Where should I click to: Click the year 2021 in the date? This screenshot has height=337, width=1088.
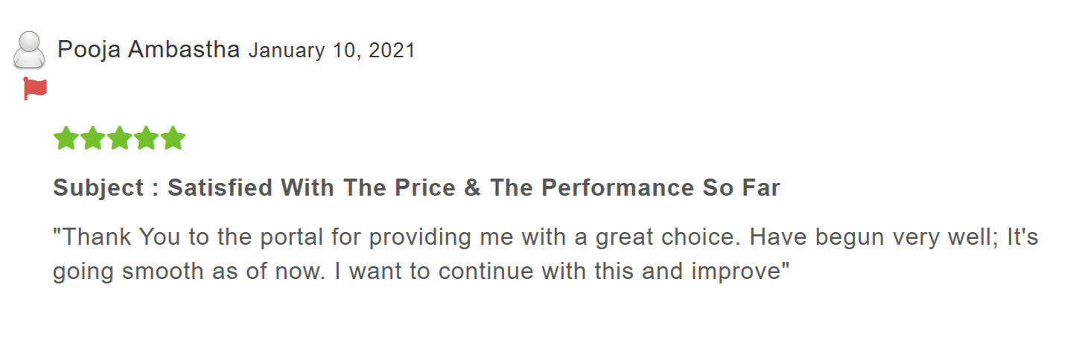tap(392, 51)
